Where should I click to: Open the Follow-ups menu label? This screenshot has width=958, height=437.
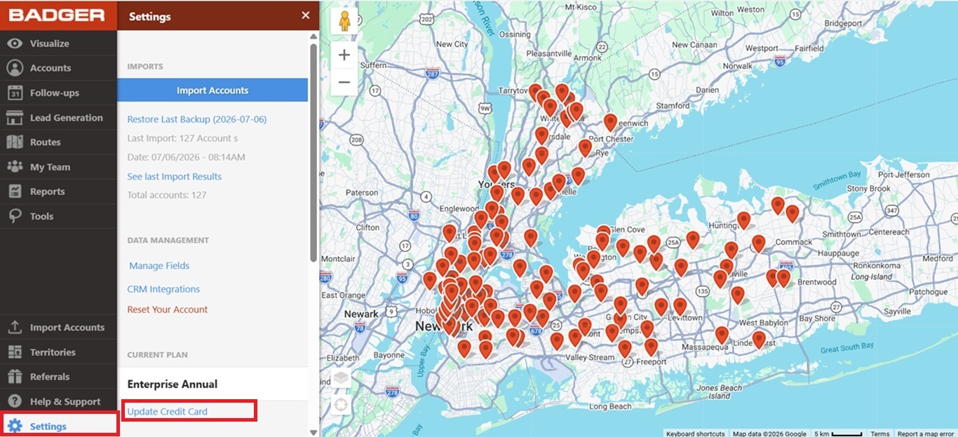(55, 92)
